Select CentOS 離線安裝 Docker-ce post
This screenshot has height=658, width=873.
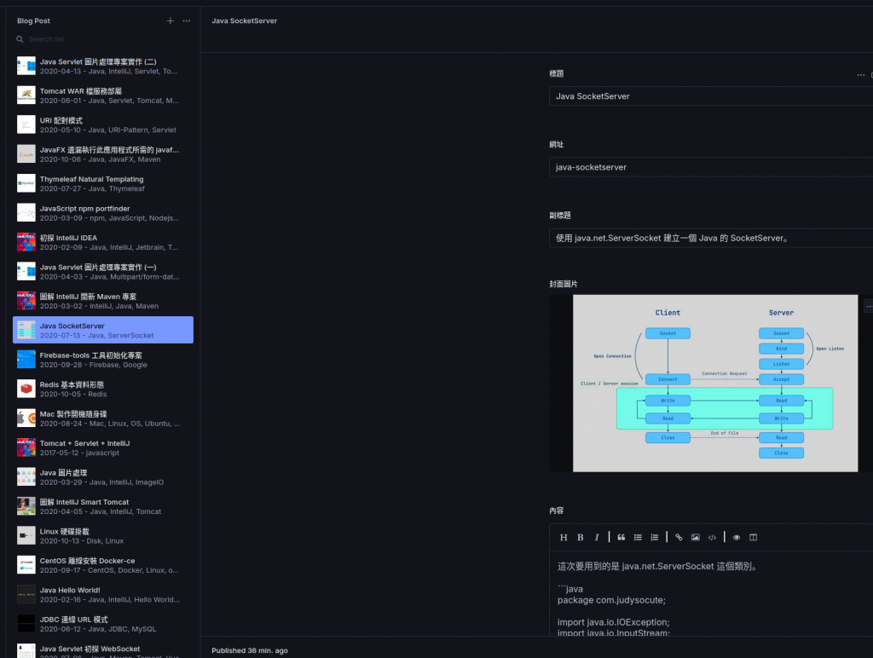(103, 565)
